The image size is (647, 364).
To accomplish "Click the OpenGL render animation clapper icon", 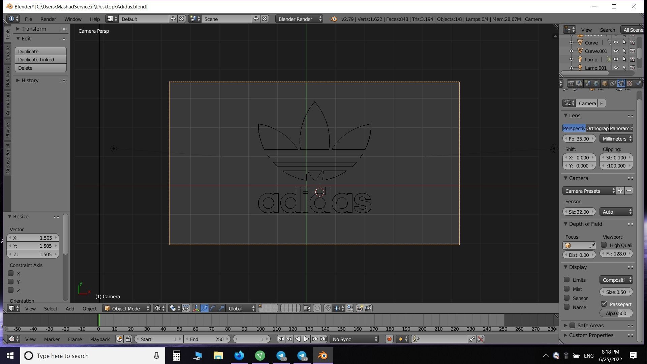I will coord(368,308).
